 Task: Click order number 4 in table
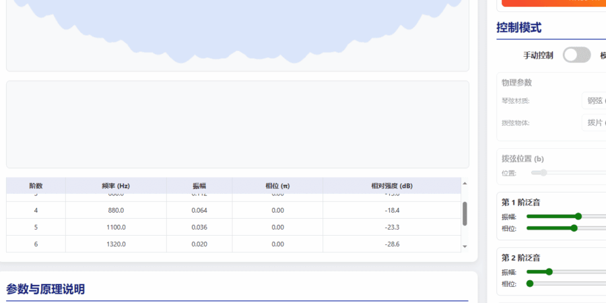(x=36, y=210)
